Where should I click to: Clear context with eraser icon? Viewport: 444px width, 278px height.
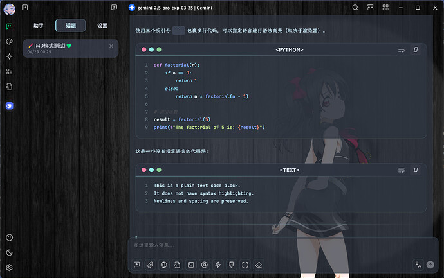coord(259,265)
